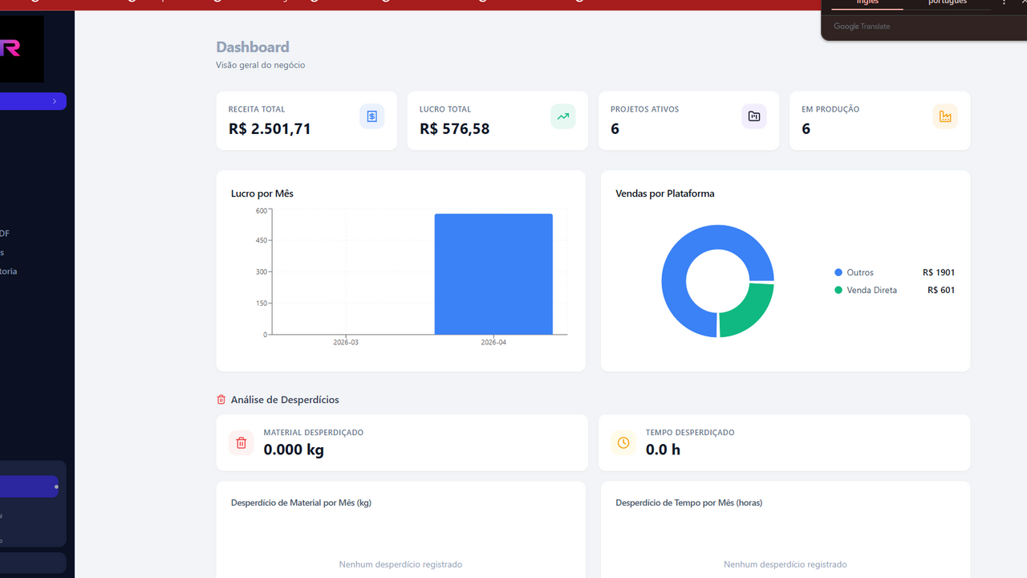Click 'Desperdício de Tempo por Mês (horas)' title
The height and width of the screenshot is (578, 1027).
[x=689, y=503]
